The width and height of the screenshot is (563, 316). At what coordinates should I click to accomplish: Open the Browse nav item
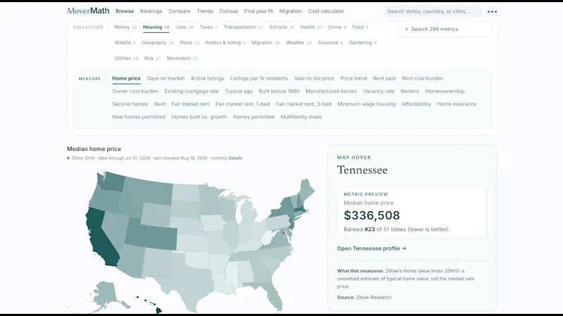[125, 11]
